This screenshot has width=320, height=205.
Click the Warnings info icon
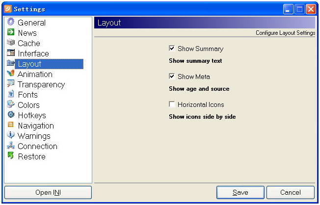point(11,135)
